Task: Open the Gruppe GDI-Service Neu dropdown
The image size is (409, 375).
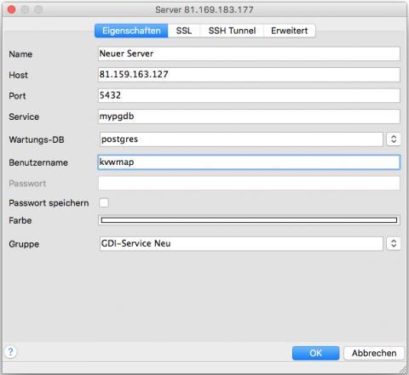Action: pos(241,243)
